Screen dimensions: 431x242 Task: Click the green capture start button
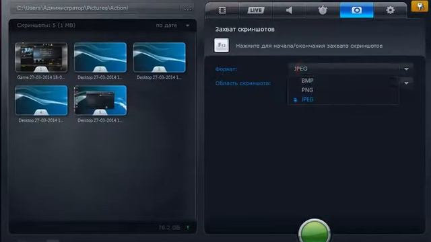coord(314,231)
